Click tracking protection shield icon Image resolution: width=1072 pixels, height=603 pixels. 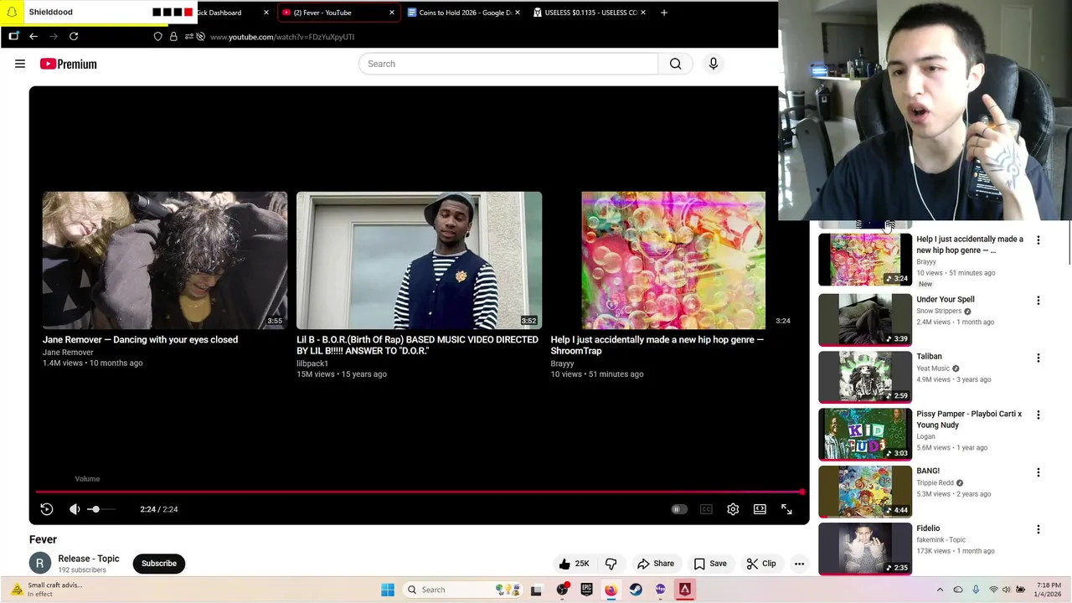[158, 37]
